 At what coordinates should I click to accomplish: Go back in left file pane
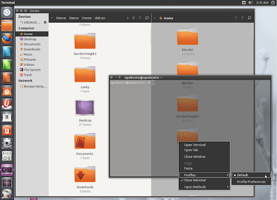click(134, 18)
